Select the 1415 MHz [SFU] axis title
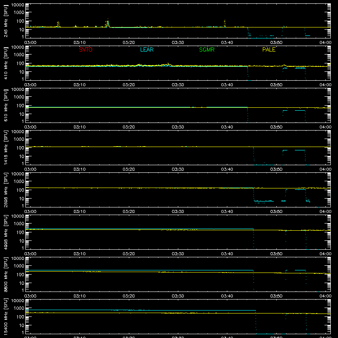Viewport: 338px width, 338px height. click(5, 147)
